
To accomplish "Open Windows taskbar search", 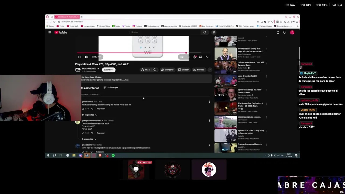I will click(54, 155).
